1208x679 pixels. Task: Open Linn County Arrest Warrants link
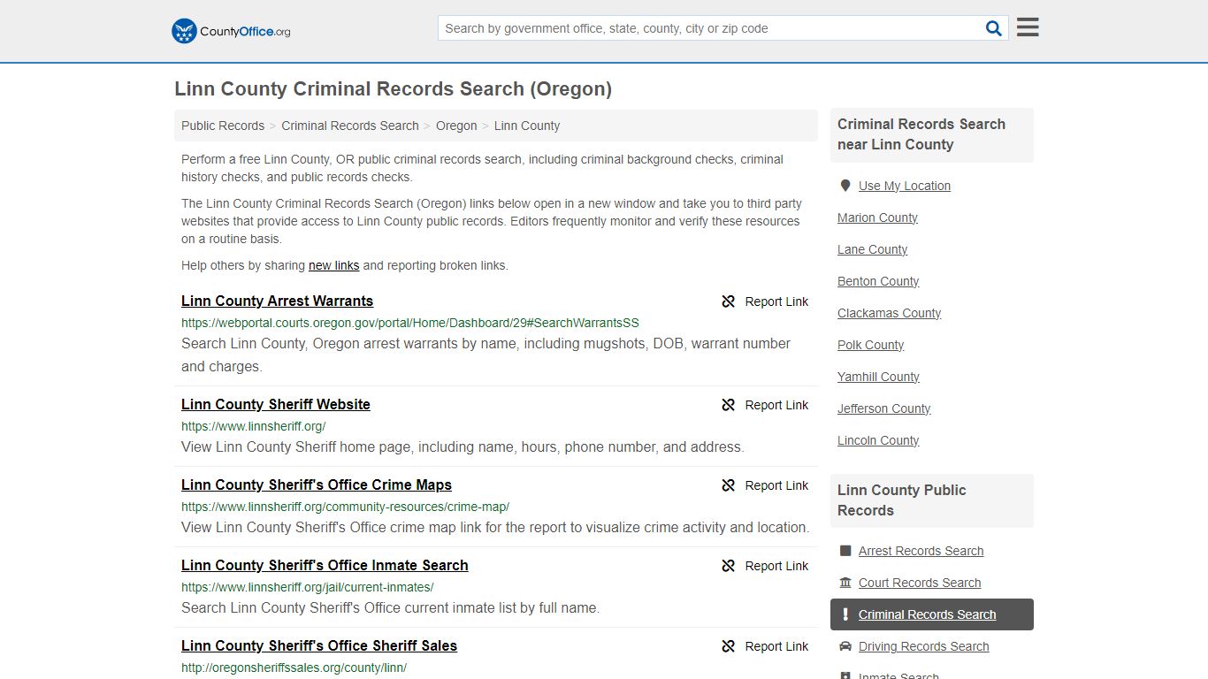pos(277,301)
